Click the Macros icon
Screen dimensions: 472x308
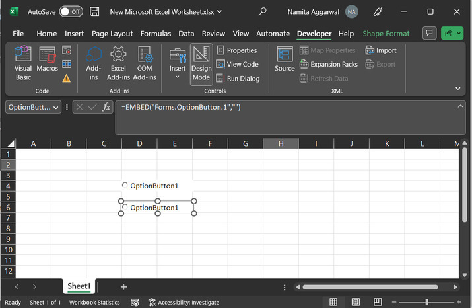pyautogui.click(x=47, y=63)
